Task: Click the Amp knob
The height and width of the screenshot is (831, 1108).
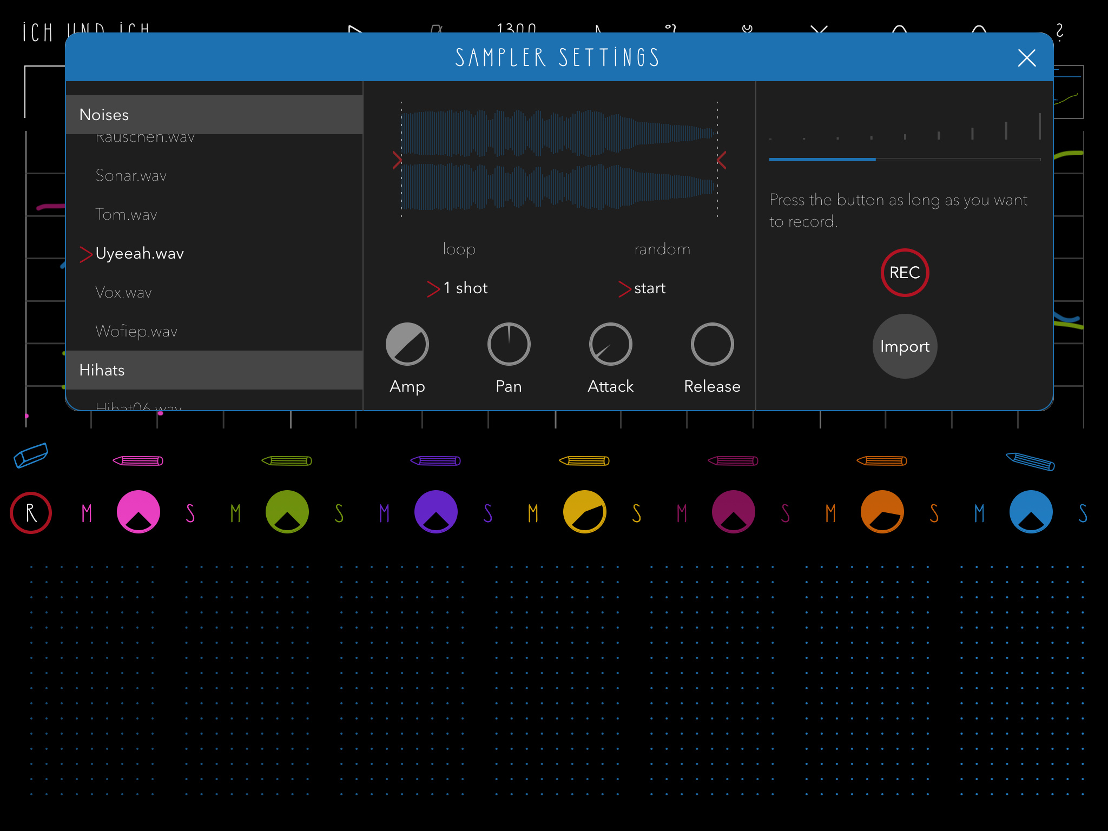Action: point(407,344)
